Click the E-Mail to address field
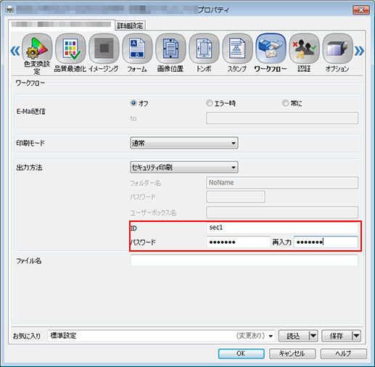This screenshot has height=367, width=375. pos(282,117)
